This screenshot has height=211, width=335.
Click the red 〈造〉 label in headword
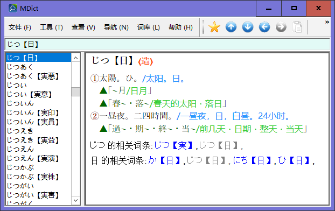145,61
